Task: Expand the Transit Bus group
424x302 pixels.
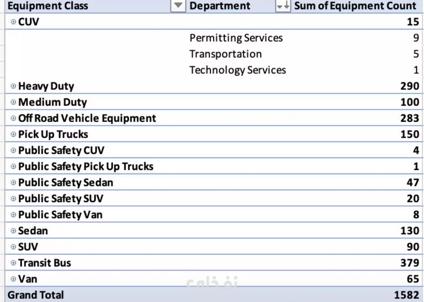Action: tap(13, 263)
